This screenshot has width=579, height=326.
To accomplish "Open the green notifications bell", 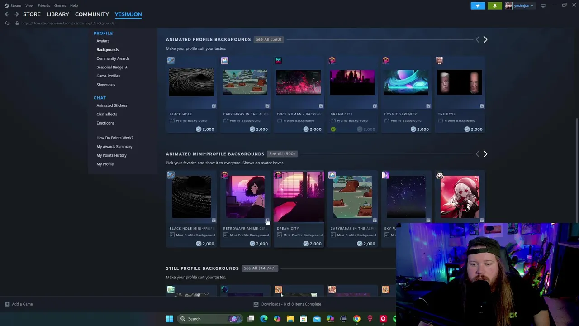I will click(494, 5).
